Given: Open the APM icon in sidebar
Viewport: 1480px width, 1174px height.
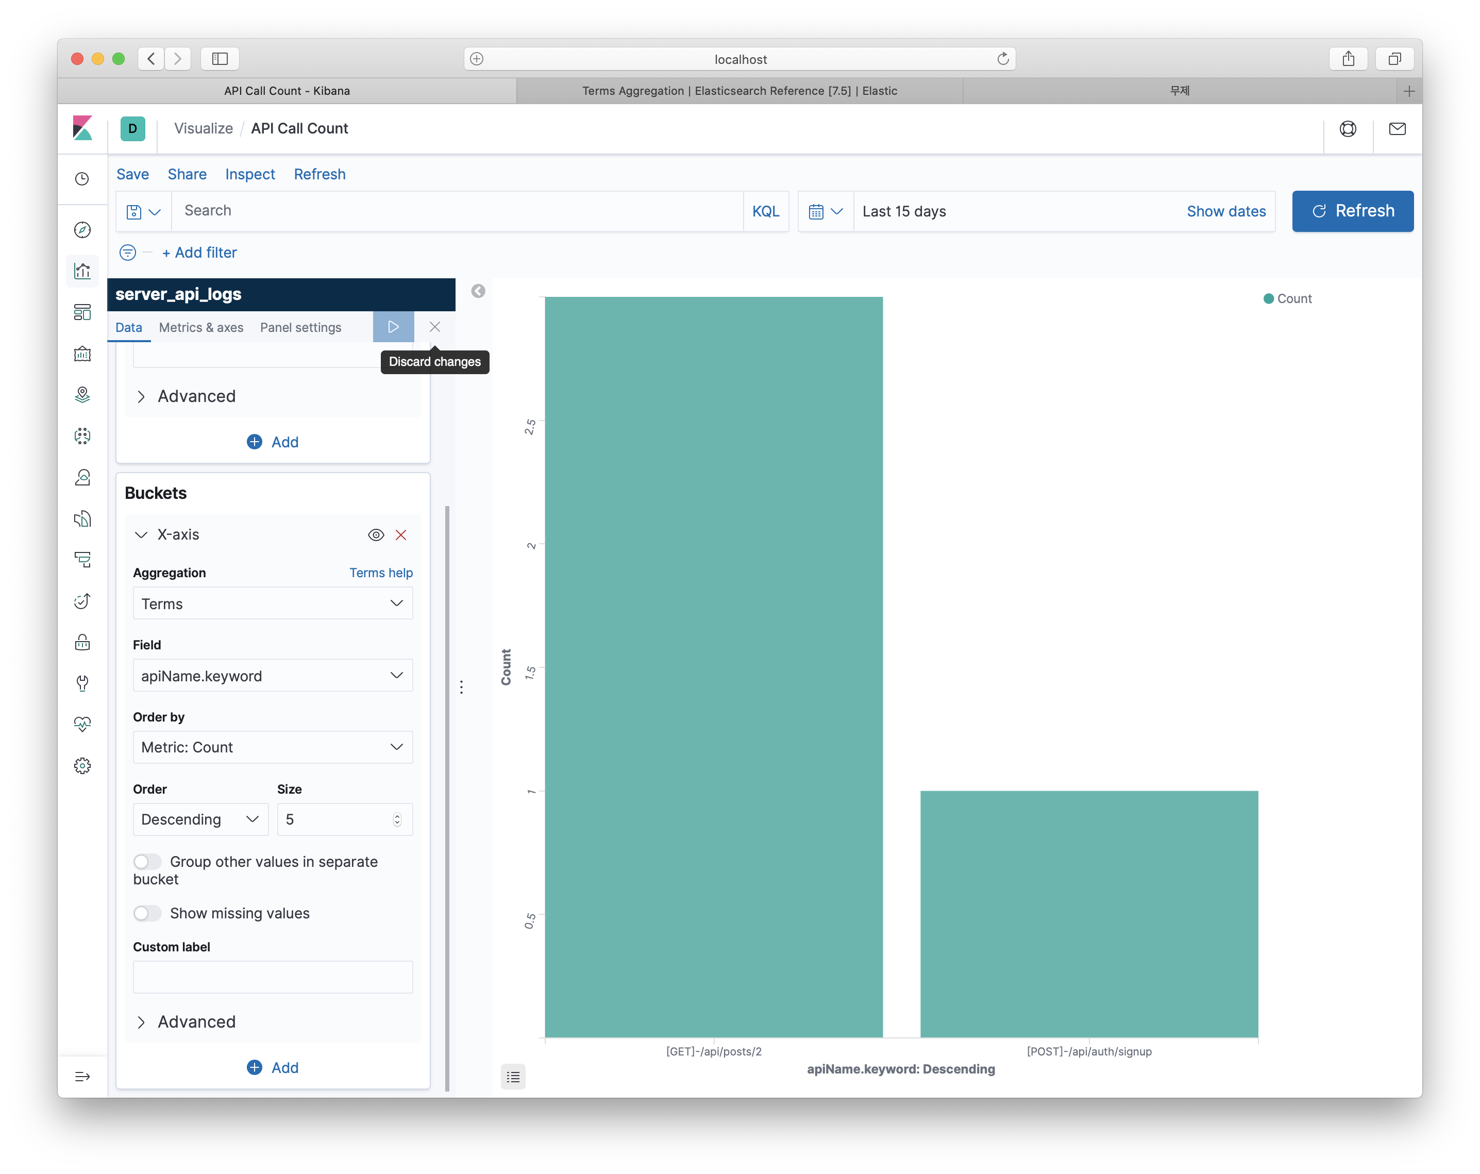Looking at the screenshot, I should 82,560.
